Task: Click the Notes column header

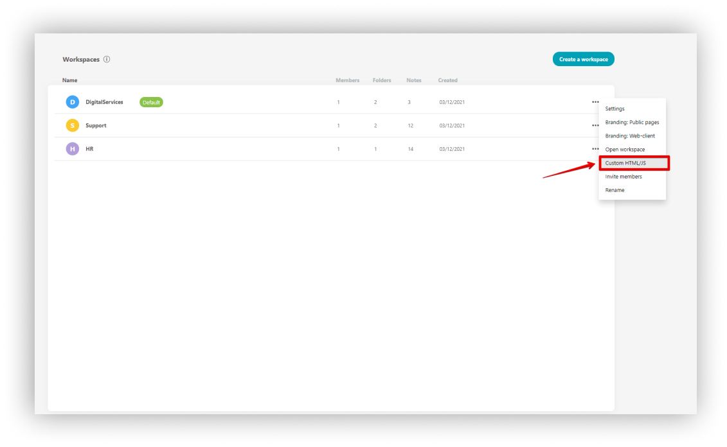Action: click(x=413, y=80)
